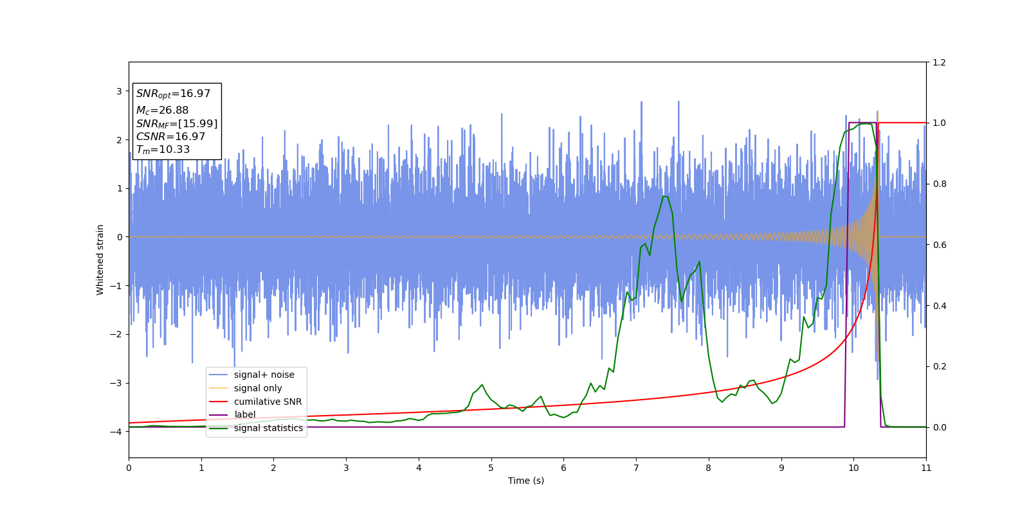Viewport: 1029px width, 514px height.
Task: Click the x-axis tick label 7
Action: [x=636, y=468]
